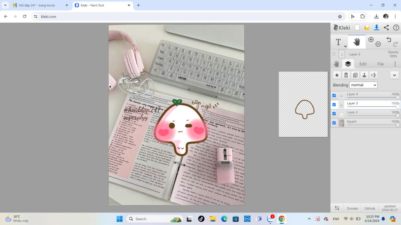Rename the layer
The width and height of the screenshot is (401, 225).
click(x=374, y=75)
